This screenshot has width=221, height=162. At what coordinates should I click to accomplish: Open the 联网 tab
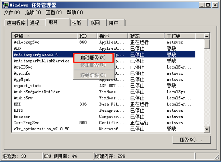click(97, 23)
